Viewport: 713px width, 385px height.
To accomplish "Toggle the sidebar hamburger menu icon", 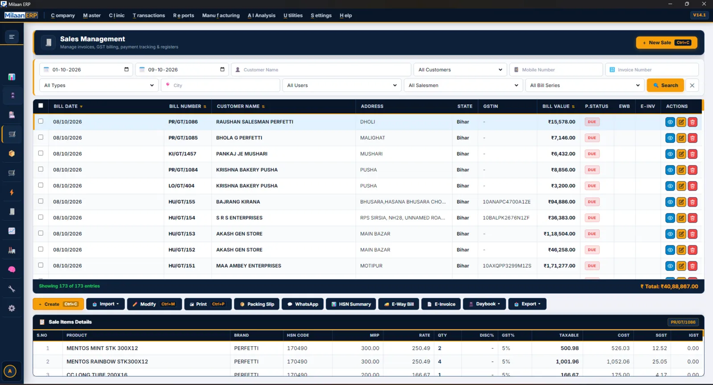I will (12, 37).
